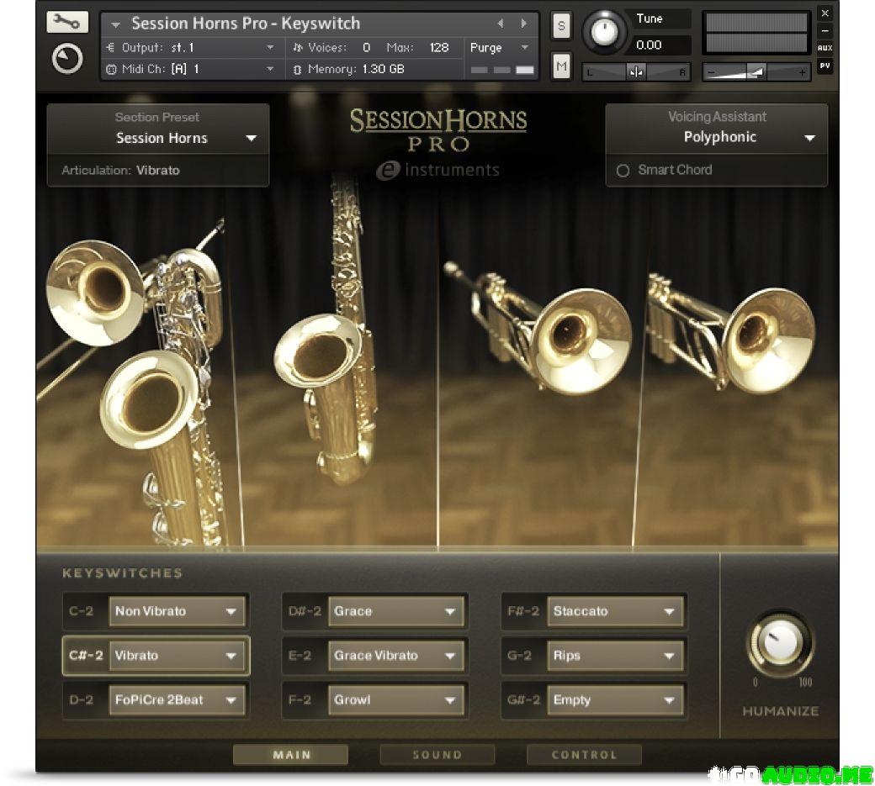Click the Session Horns Pro logo
Viewport: 875px width, 786px height.
(438, 130)
